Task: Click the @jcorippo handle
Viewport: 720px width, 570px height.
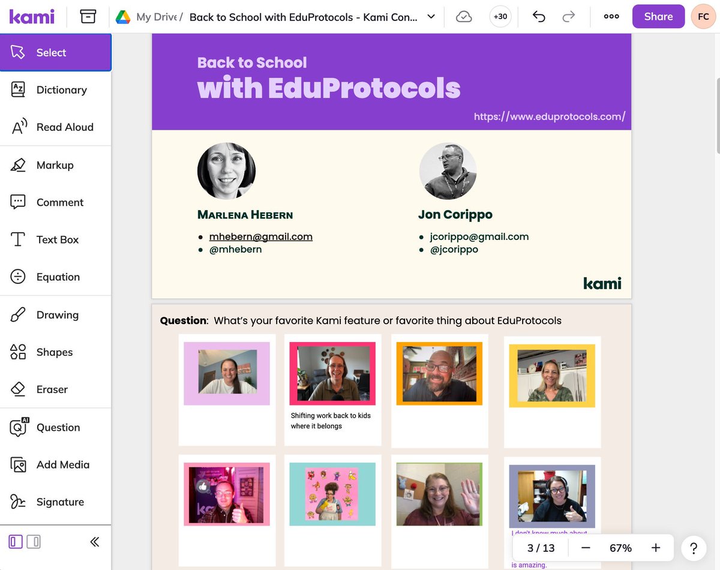Action: pos(454,249)
